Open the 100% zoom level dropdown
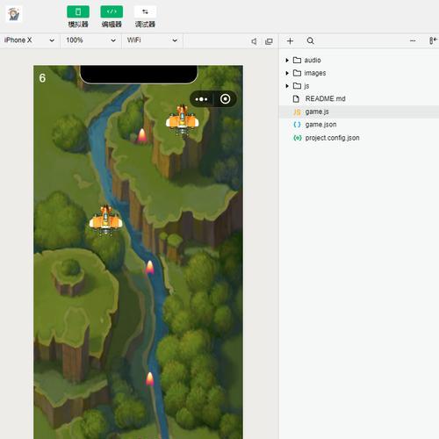 tap(90, 40)
